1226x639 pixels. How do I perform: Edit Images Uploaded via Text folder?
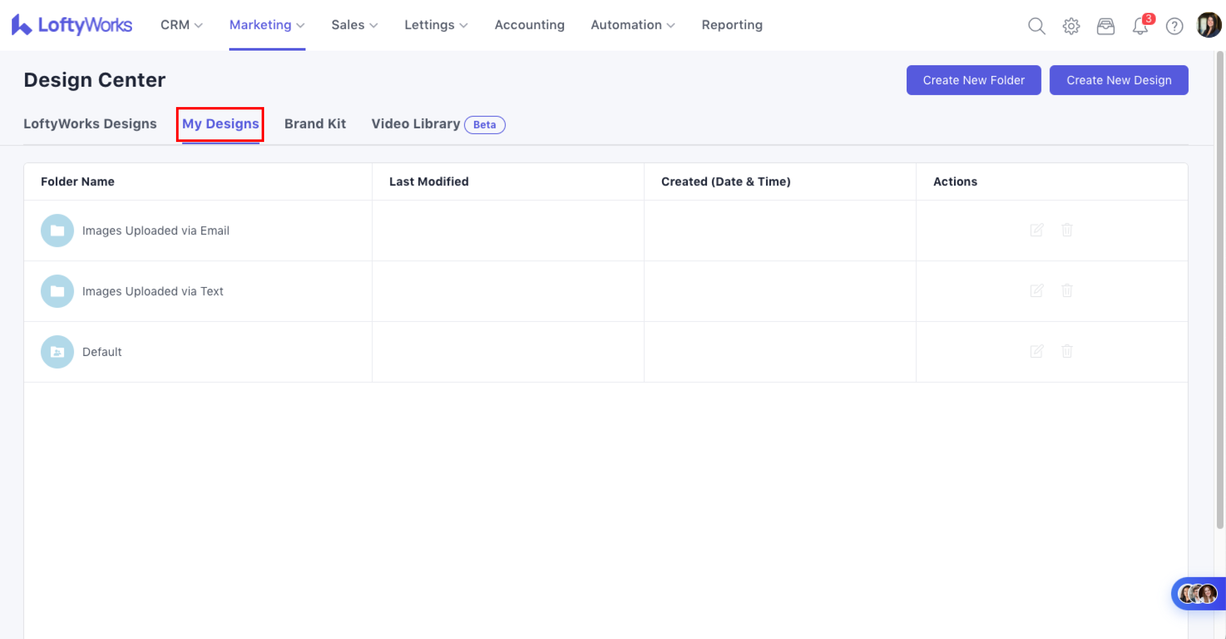tap(1037, 290)
